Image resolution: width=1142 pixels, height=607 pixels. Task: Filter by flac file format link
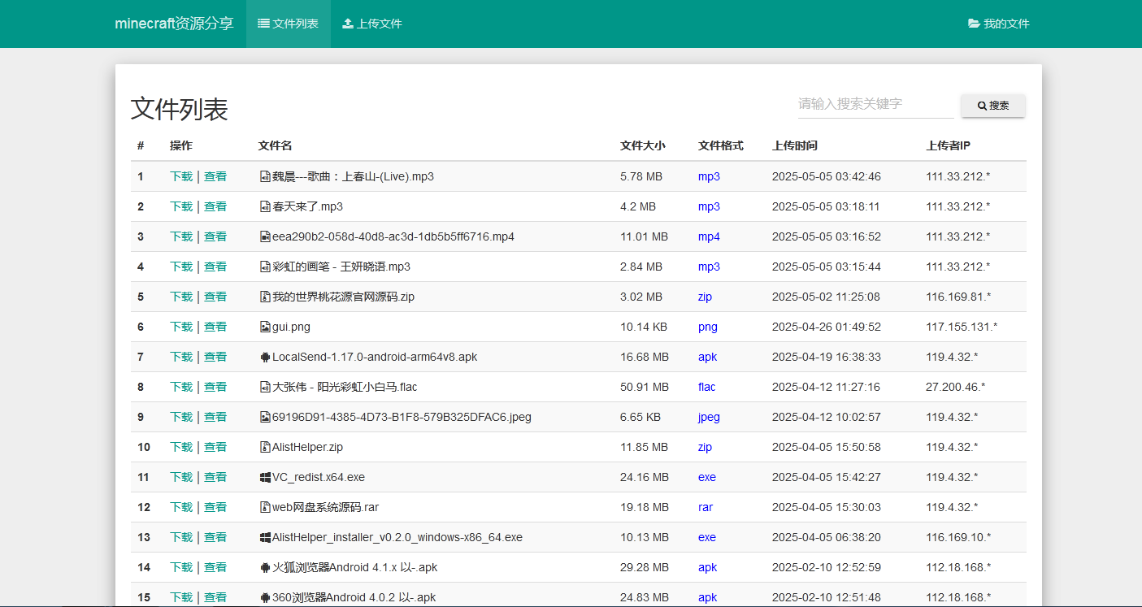[706, 387]
